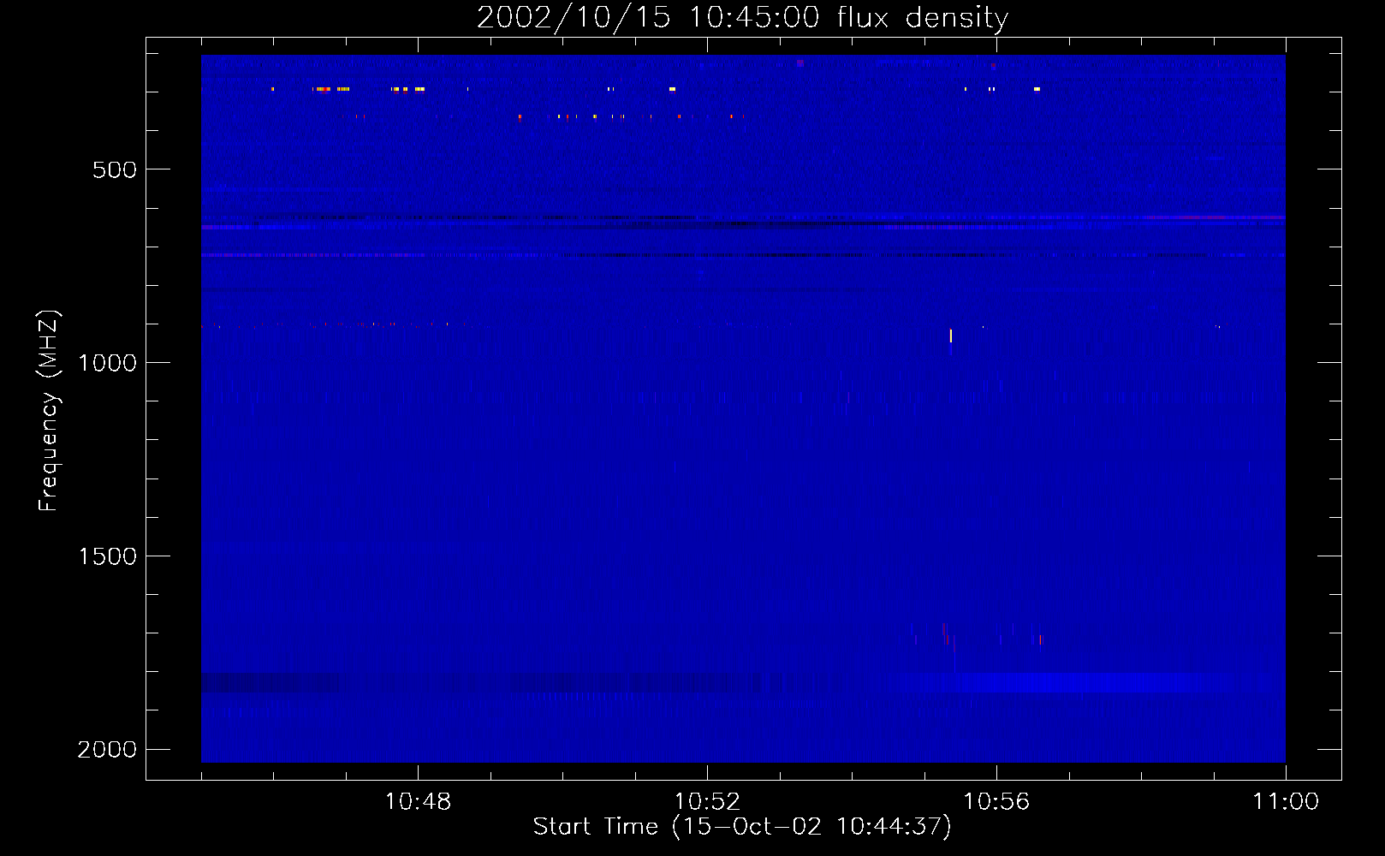Image resolution: width=1385 pixels, height=856 pixels.
Task: Click the 2000 frequency tick label
Action: pos(107,750)
